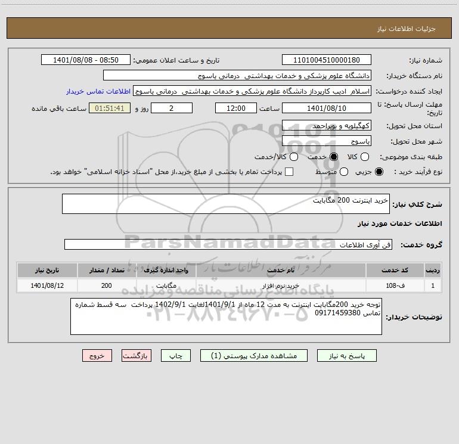Click the واحد اندازه گیری column header
459x444 pixels.
click(x=166, y=270)
